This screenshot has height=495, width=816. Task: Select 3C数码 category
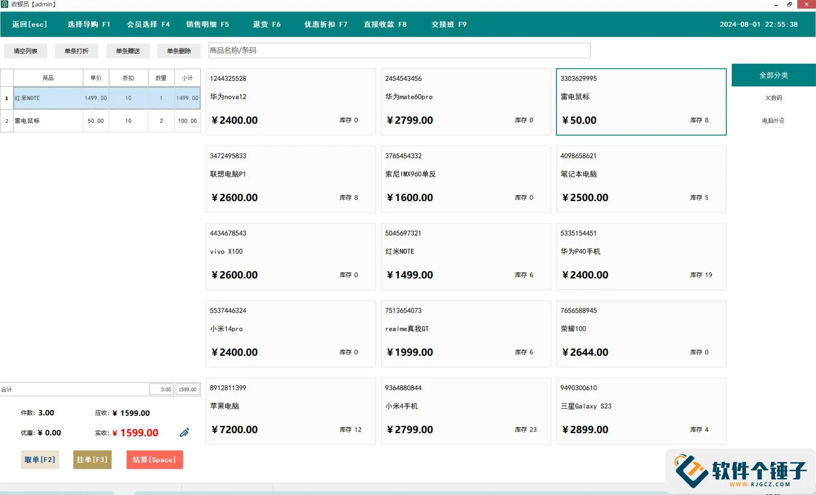pyautogui.click(x=773, y=98)
